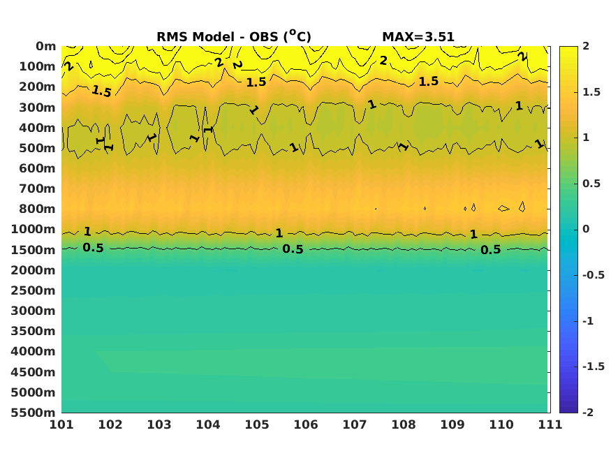Screen dimensions: 611x458
Task: Click the "4500m" depth axis label
Action: 34,372
